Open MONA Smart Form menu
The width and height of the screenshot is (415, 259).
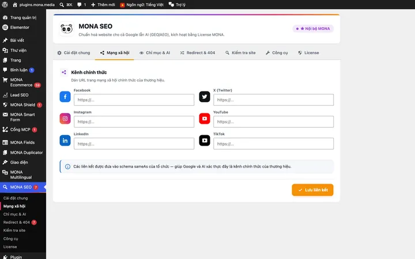[23, 117]
